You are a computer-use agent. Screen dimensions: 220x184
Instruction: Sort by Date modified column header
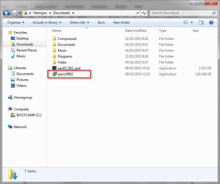point(136,31)
